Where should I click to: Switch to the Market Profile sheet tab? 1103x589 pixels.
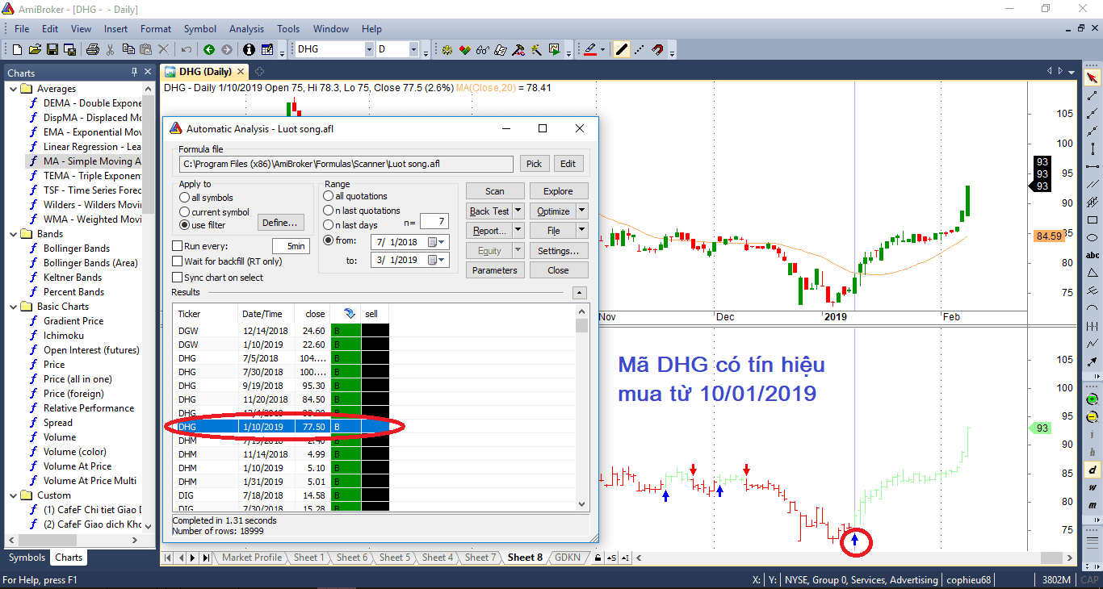pyautogui.click(x=251, y=558)
